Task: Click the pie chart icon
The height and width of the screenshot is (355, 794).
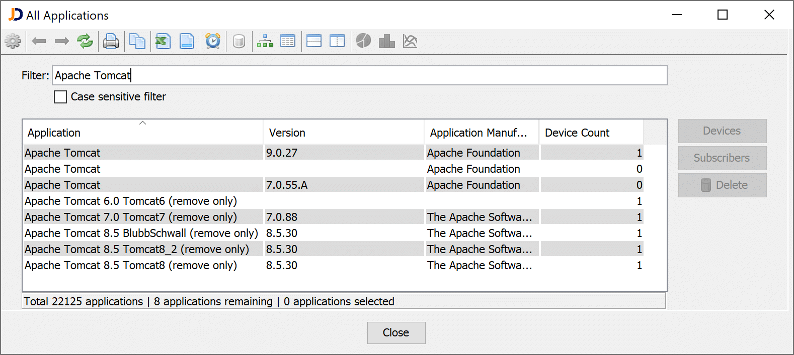Action: [x=363, y=41]
